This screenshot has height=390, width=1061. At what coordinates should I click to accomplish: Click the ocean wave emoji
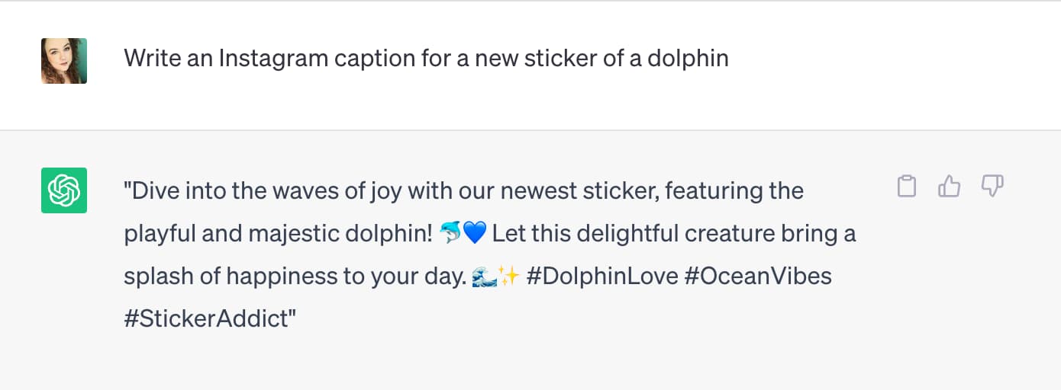tap(485, 276)
